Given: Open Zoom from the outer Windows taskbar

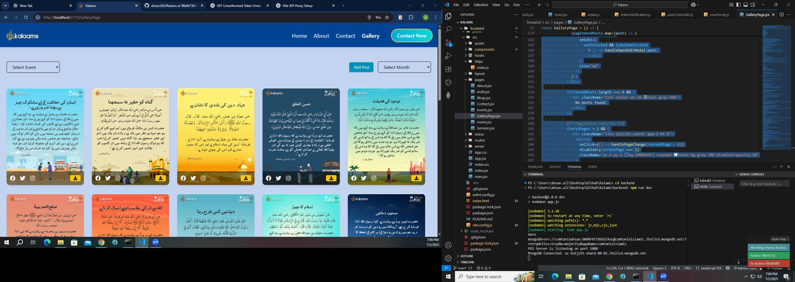Looking at the screenshot, I should tap(663, 276).
